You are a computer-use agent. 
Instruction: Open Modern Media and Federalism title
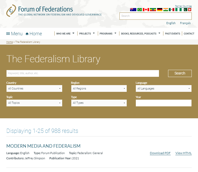(43, 146)
